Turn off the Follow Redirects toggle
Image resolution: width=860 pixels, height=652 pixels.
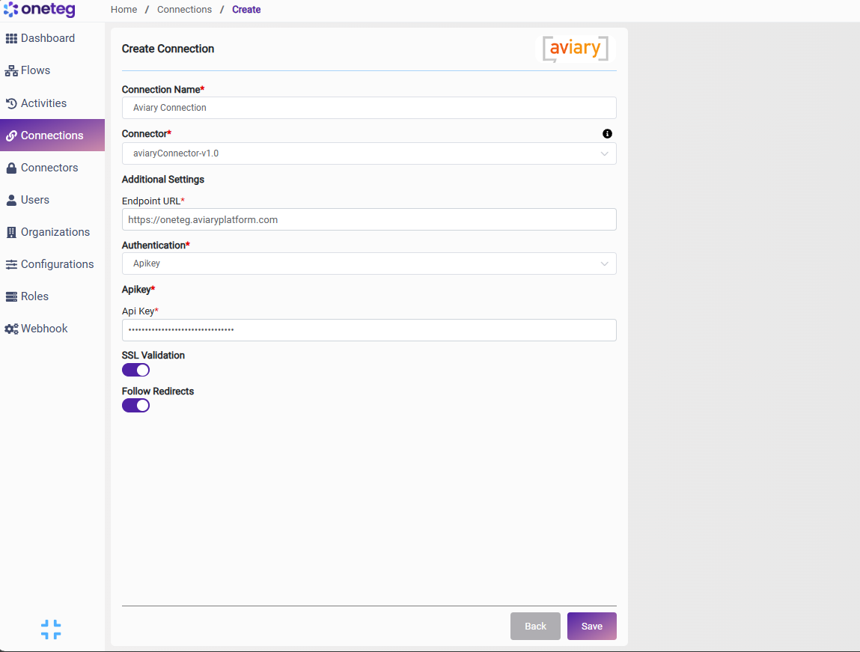135,406
